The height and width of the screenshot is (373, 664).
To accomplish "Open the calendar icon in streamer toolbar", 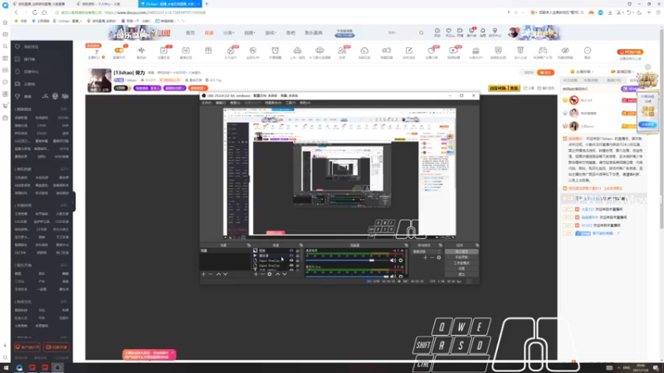I will click(x=186, y=51).
